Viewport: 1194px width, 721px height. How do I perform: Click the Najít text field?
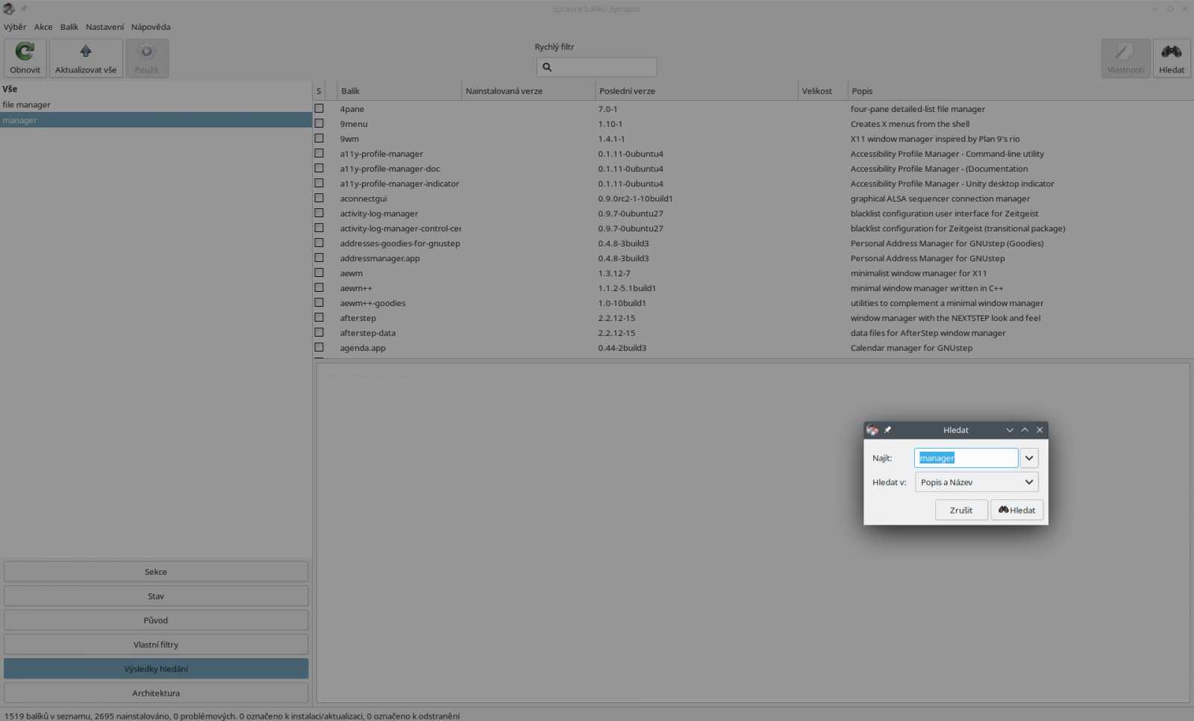(x=966, y=458)
